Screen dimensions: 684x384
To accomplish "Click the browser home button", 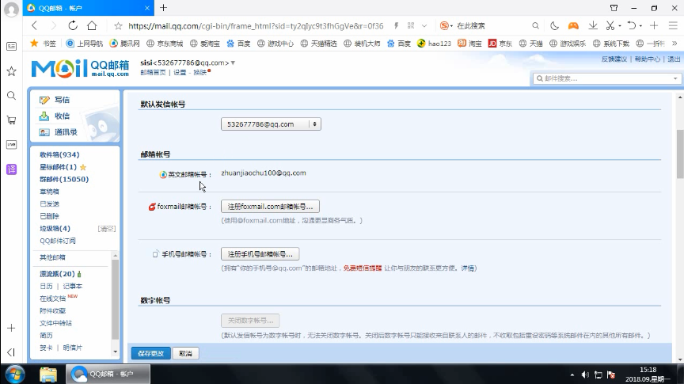I will (93, 25).
